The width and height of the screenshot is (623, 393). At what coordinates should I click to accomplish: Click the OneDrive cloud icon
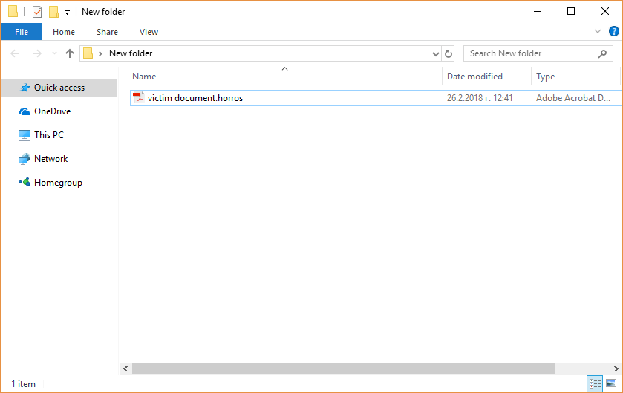point(25,111)
